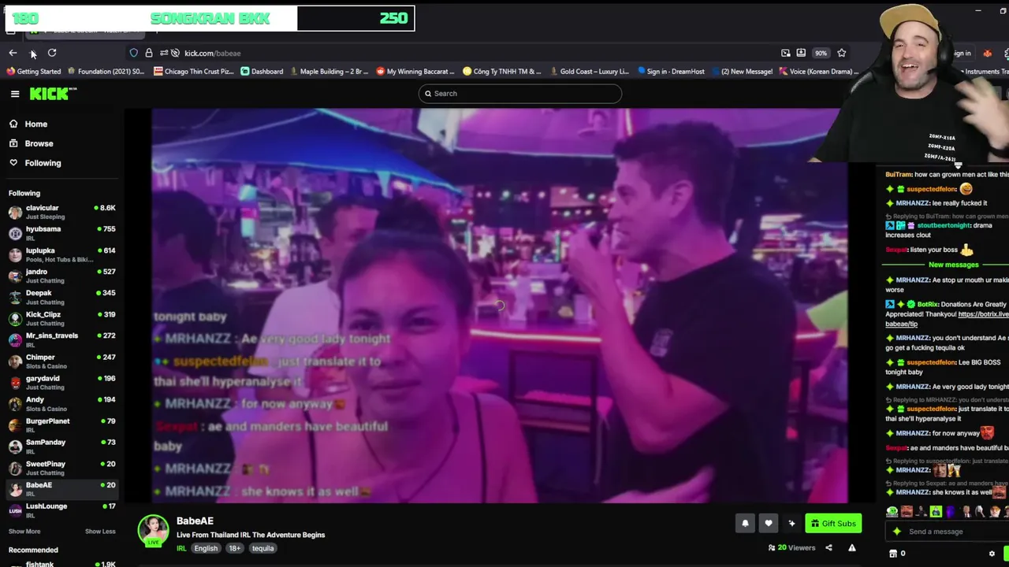Open fishtank recommended channel
The height and width of the screenshot is (567, 1009).
point(61,563)
